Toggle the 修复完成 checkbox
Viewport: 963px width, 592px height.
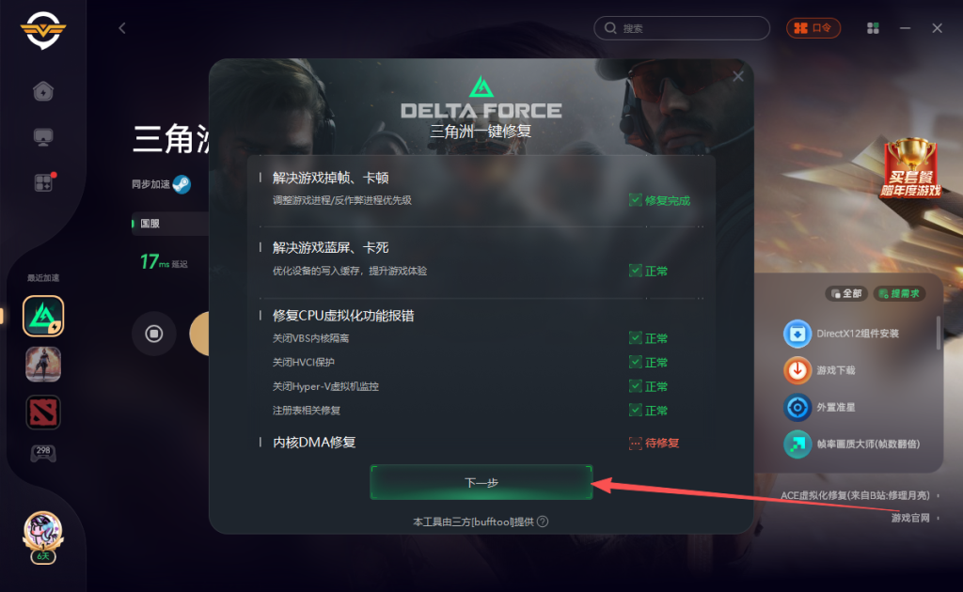pyautogui.click(x=636, y=200)
